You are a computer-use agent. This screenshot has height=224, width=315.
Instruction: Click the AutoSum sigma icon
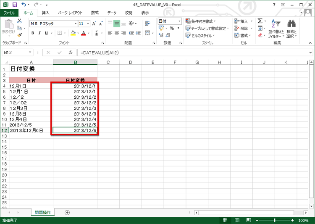pyautogui.click(x=260, y=21)
